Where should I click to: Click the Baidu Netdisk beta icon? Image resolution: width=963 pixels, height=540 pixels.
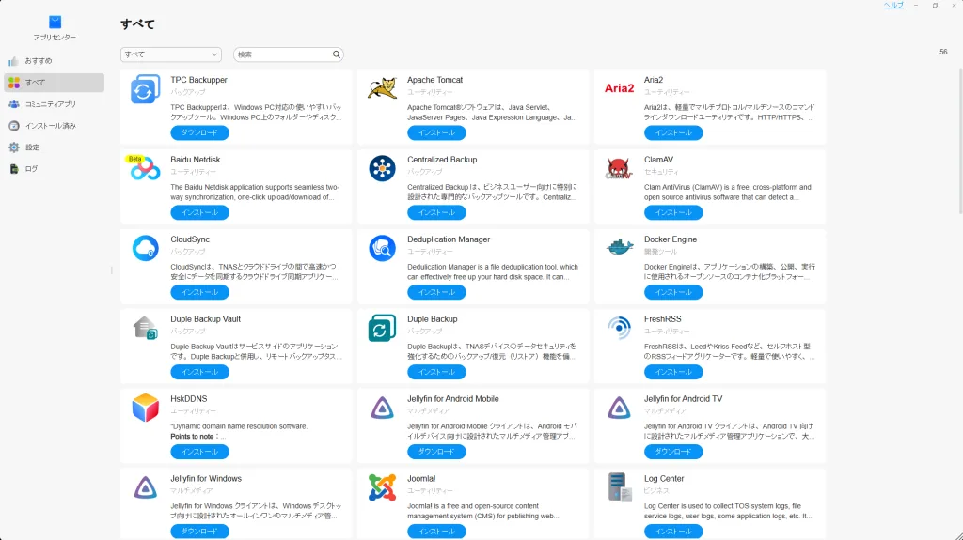pyautogui.click(x=145, y=167)
